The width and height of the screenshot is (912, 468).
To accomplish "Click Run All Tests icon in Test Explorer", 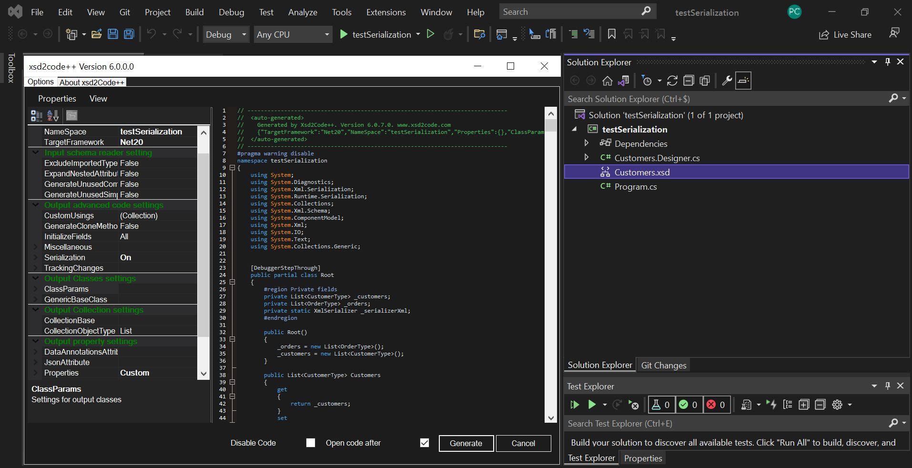I will (575, 405).
